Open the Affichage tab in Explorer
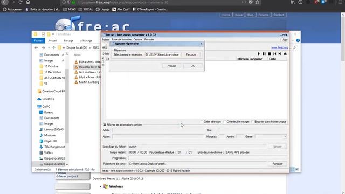Viewport: 345px width, 194px height. 86,41
